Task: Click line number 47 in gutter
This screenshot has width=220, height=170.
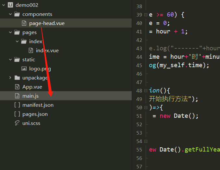Action: (139, 82)
